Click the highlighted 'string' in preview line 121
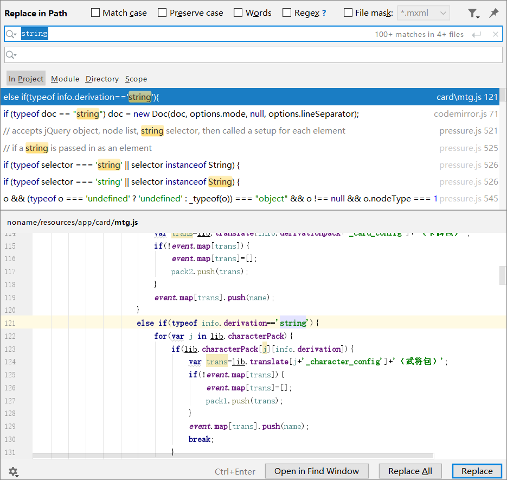Screen dimensions: 507x480 (x=293, y=323)
